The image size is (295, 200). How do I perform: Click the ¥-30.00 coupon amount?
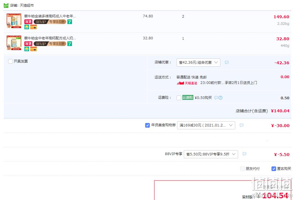pos(280,126)
